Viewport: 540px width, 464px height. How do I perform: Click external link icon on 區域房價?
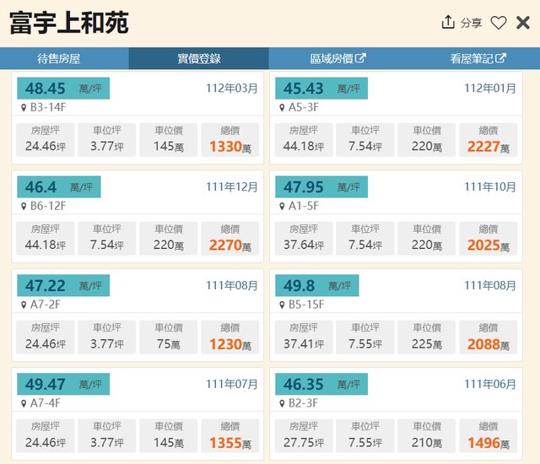pyautogui.click(x=361, y=58)
